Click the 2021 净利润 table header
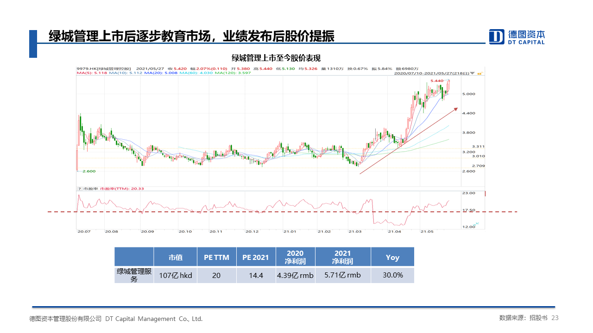 coord(343,257)
